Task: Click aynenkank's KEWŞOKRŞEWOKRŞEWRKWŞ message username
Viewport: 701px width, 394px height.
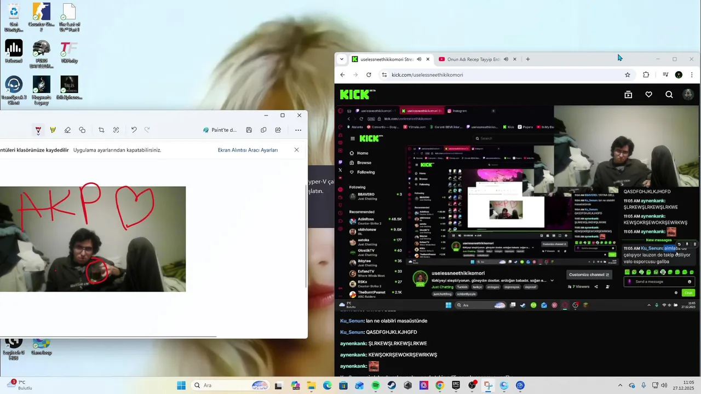Action: (353, 355)
